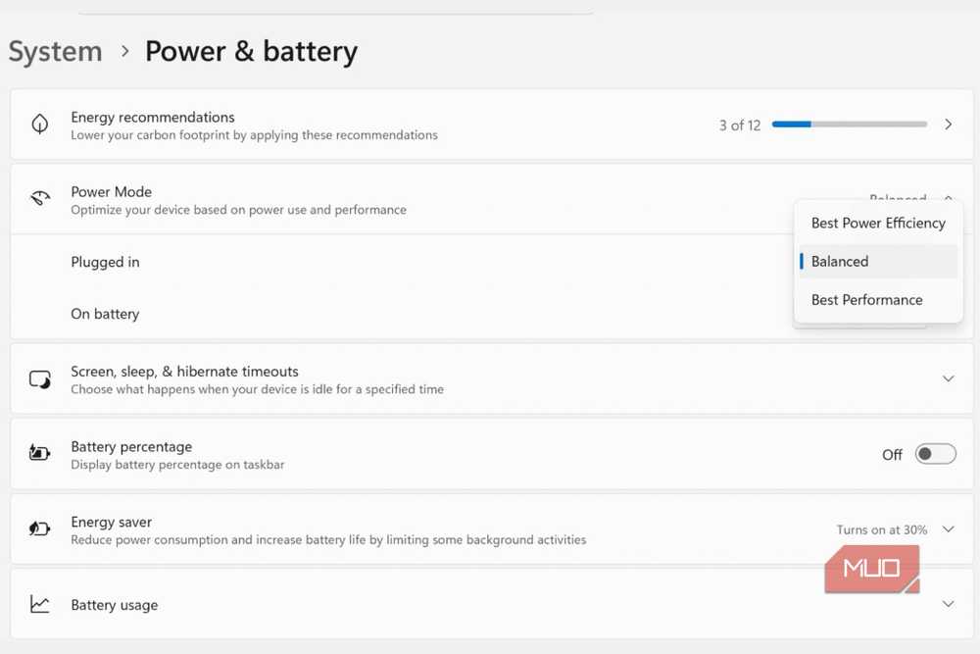Image resolution: width=980 pixels, height=654 pixels.
Task: Open Energy recommendations via right arrow
Action: tap(948, 125)
